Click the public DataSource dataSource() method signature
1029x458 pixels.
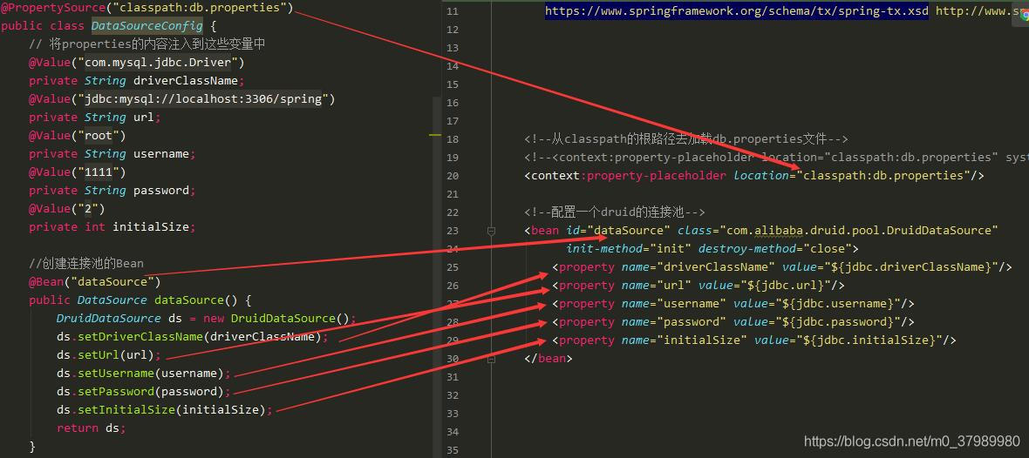point(140,300)
